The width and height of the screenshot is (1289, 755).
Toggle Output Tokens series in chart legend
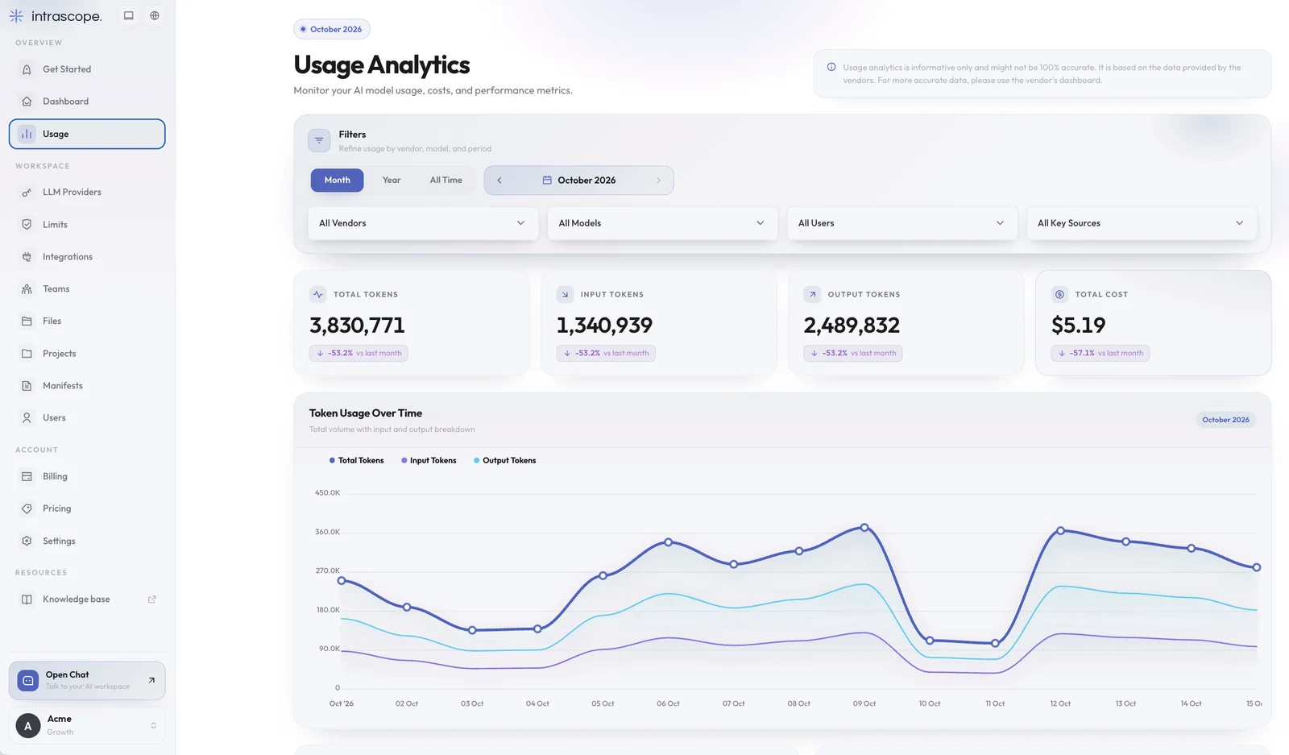point(504,460)
